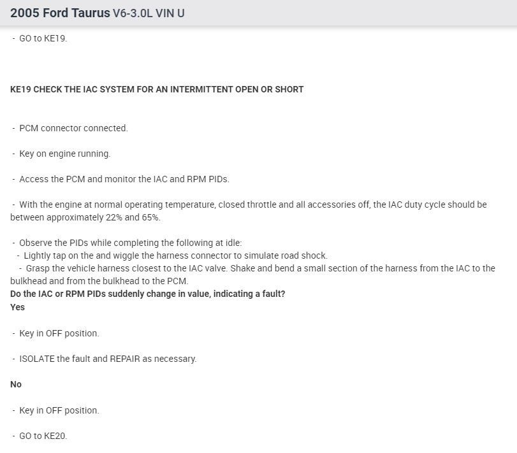Click the 2005 Ford Taurus vehicle title

coord(60,13)
